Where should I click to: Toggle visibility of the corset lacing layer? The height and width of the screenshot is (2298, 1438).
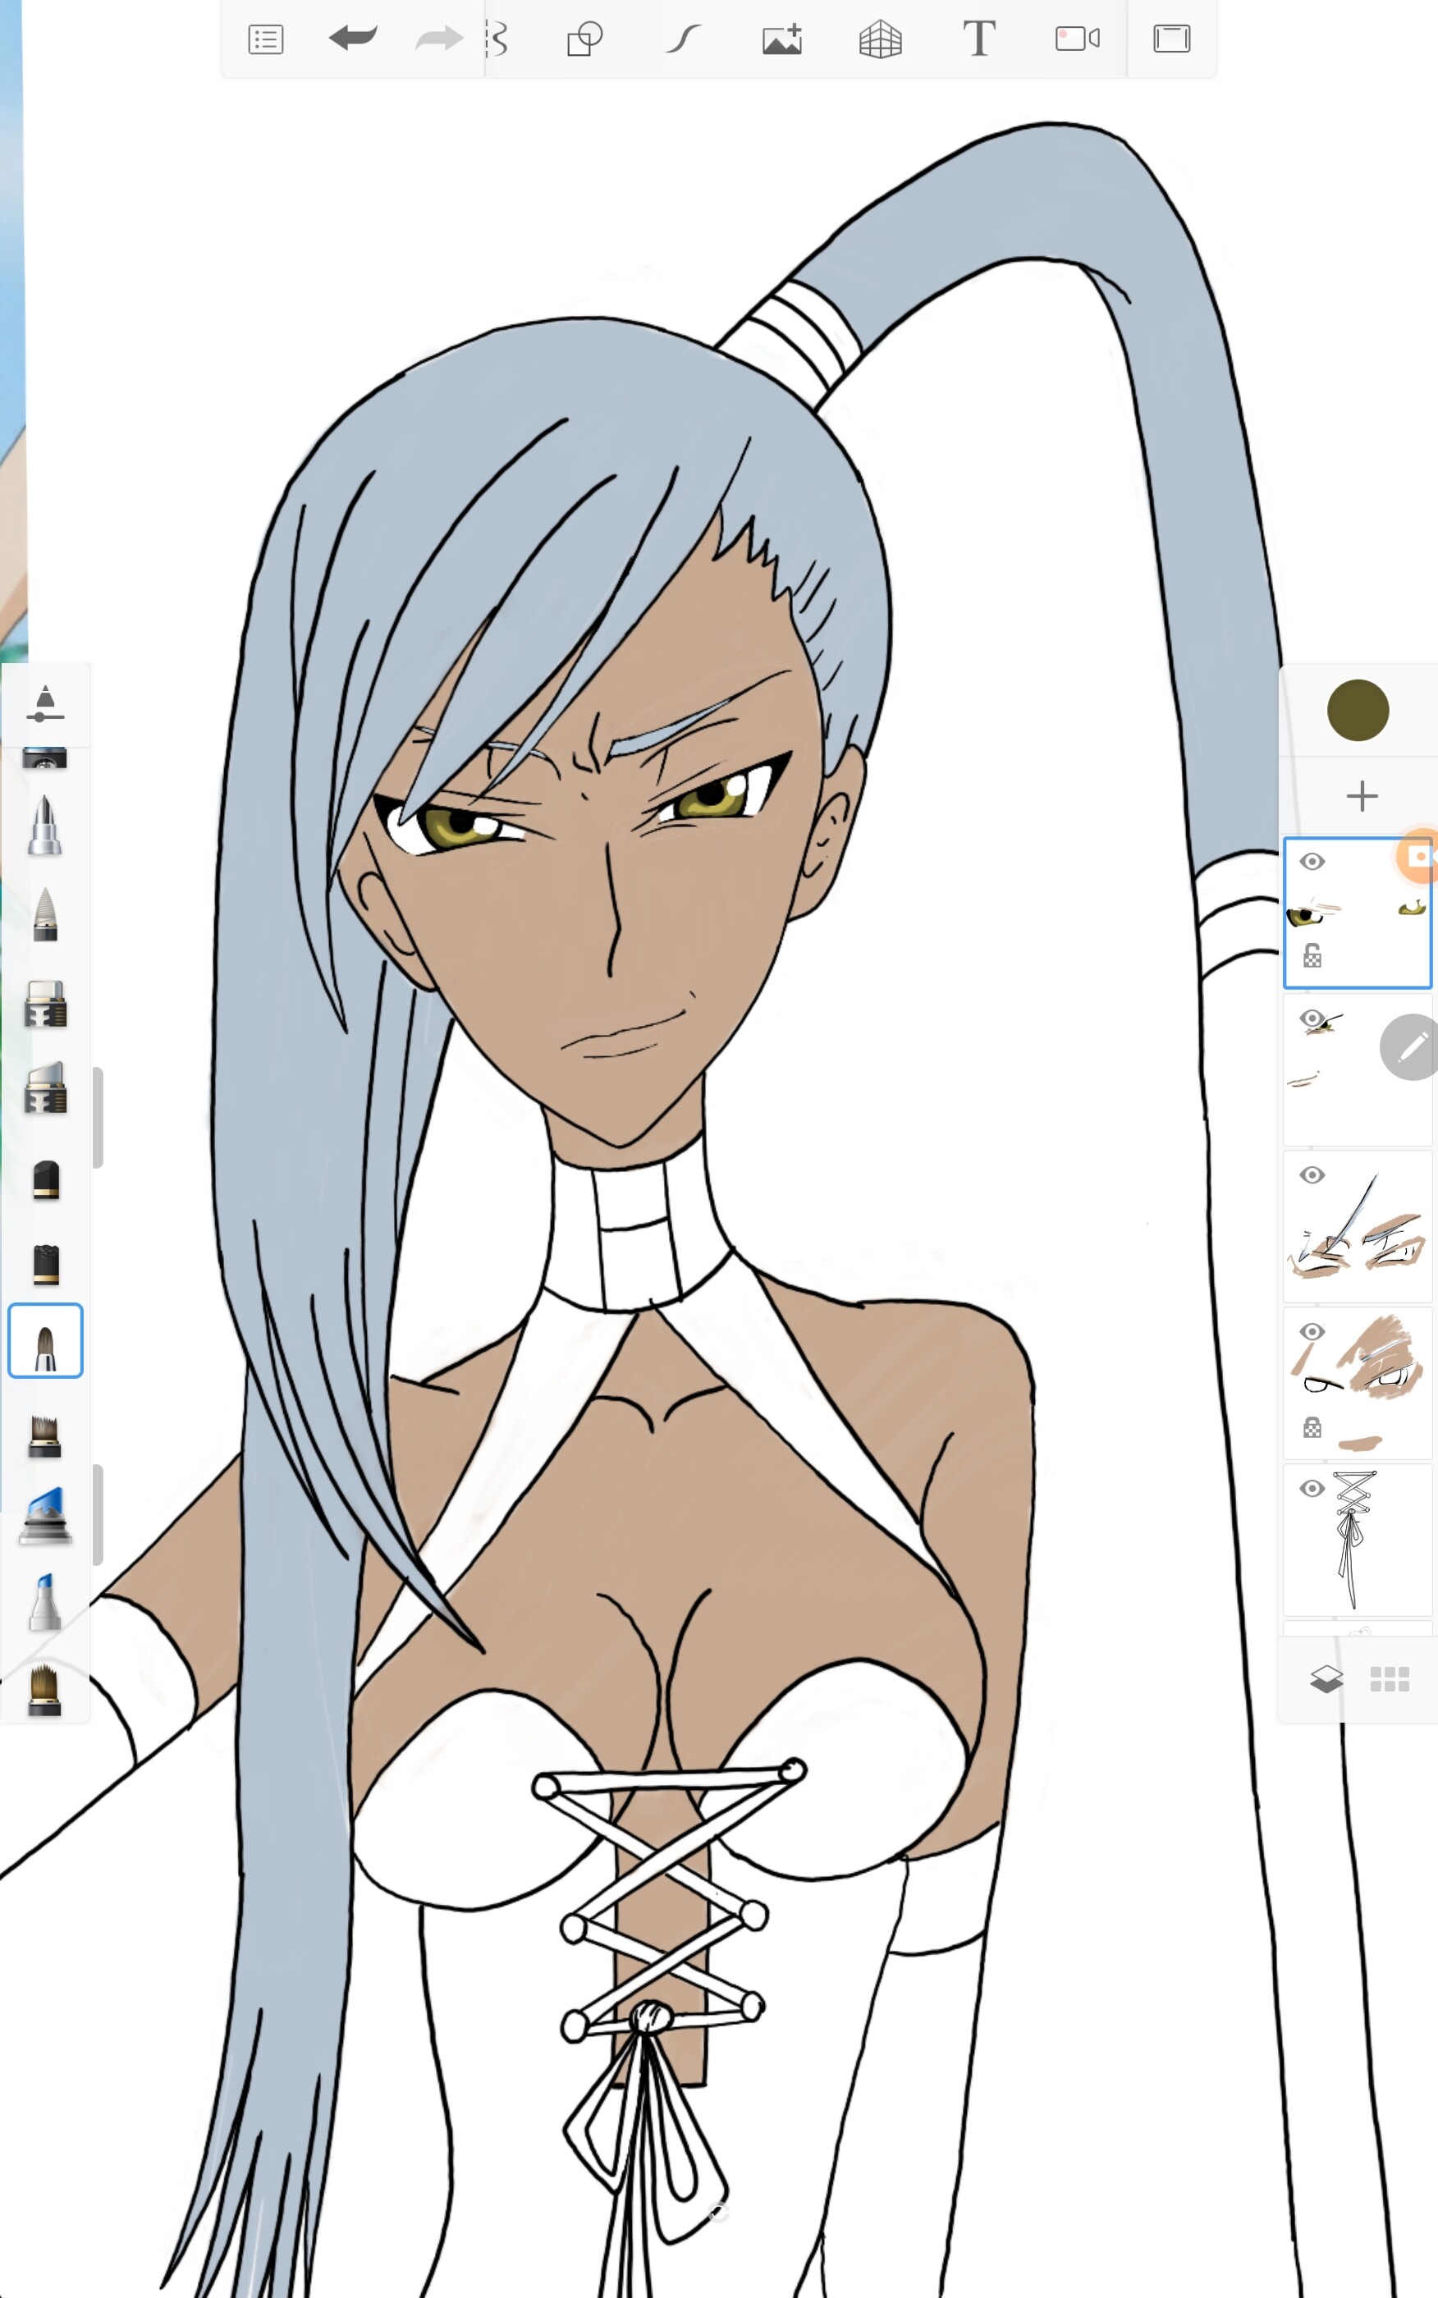click(1312, 1489)
